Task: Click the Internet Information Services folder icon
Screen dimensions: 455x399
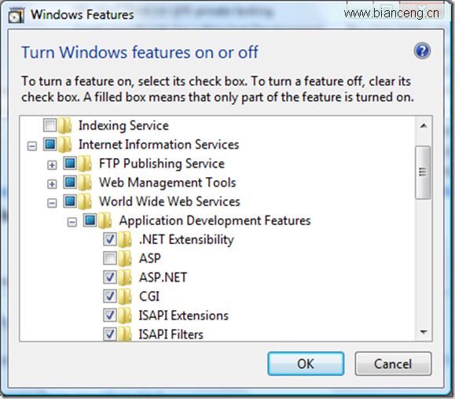Action: click(x=64, y=145)
